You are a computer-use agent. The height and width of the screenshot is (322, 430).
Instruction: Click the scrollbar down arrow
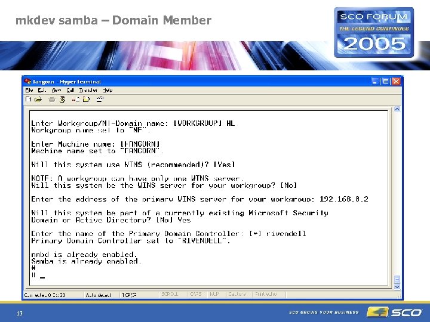click(397, 287)
